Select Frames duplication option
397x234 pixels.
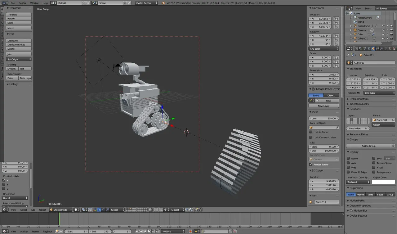pyautogui.click(x=360, y=195)
